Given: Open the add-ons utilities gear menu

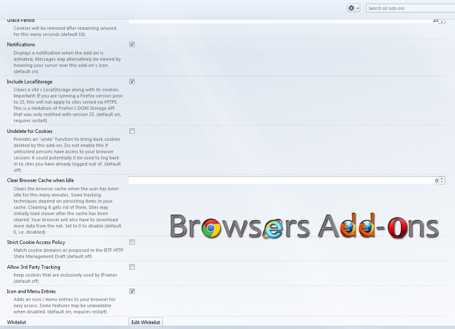Looking at the screenshot, I should pyautogui.click(x=351, y=8).
